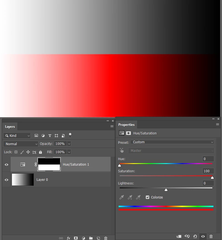Image resolution: width=222 pixels, height=240 pixels.
Task: Show Hue/Saturation adjustment properties icon
Action: pyautogui.click(x=122, y=133)
